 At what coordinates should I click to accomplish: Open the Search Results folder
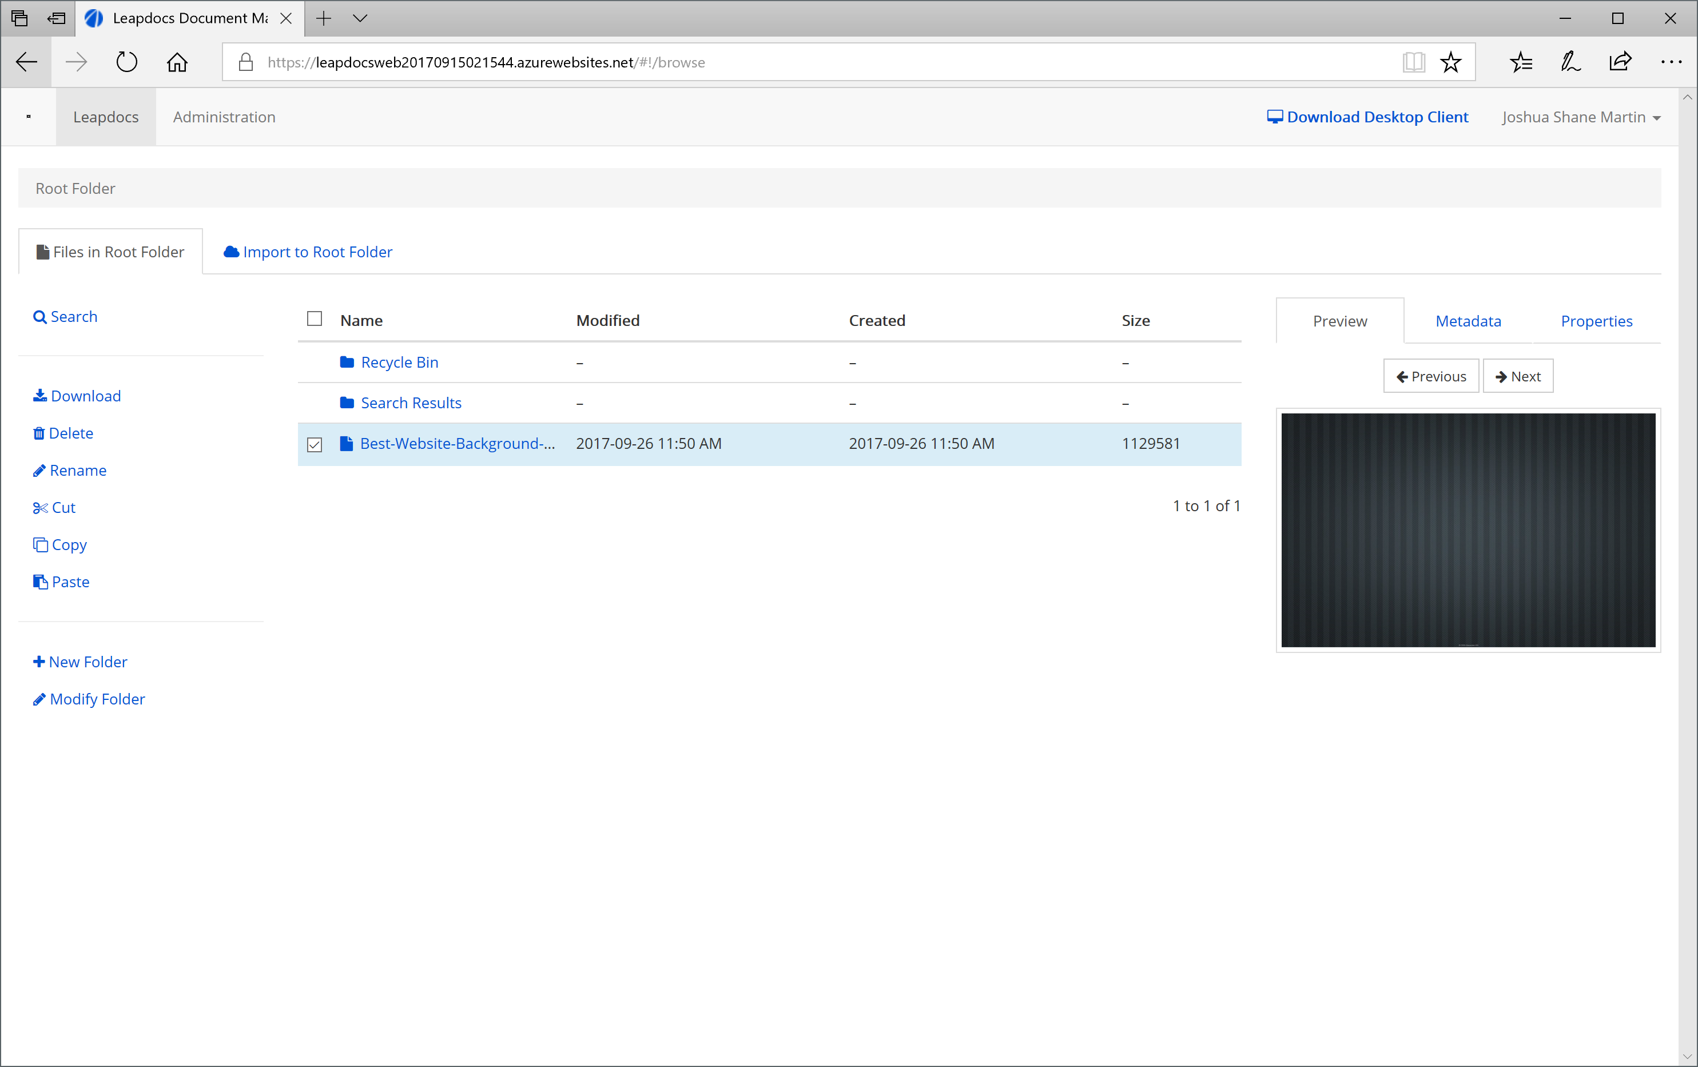point(411,403)
